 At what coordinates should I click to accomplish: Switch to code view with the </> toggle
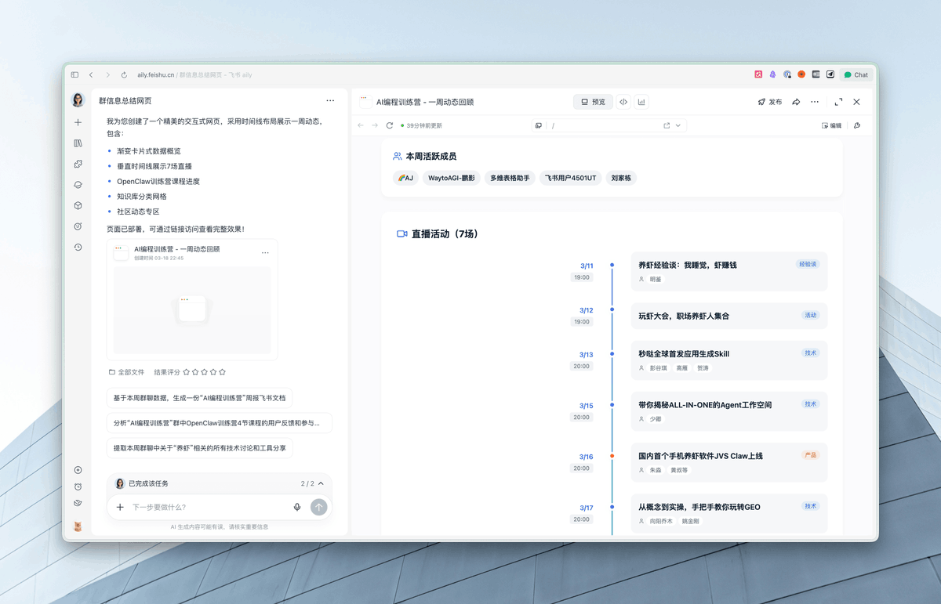[x=623, y=101]
